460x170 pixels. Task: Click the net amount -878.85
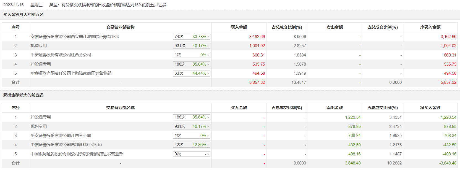coord(449,126)
